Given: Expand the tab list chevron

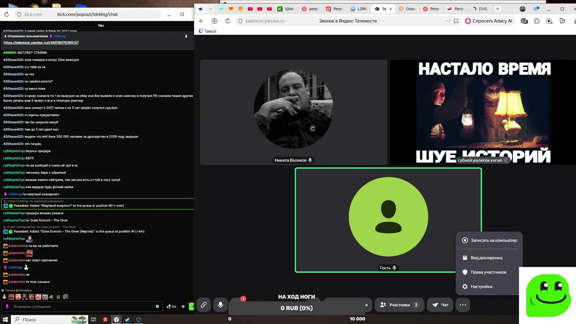Looking at the screenshot, I should coord(210,9).
